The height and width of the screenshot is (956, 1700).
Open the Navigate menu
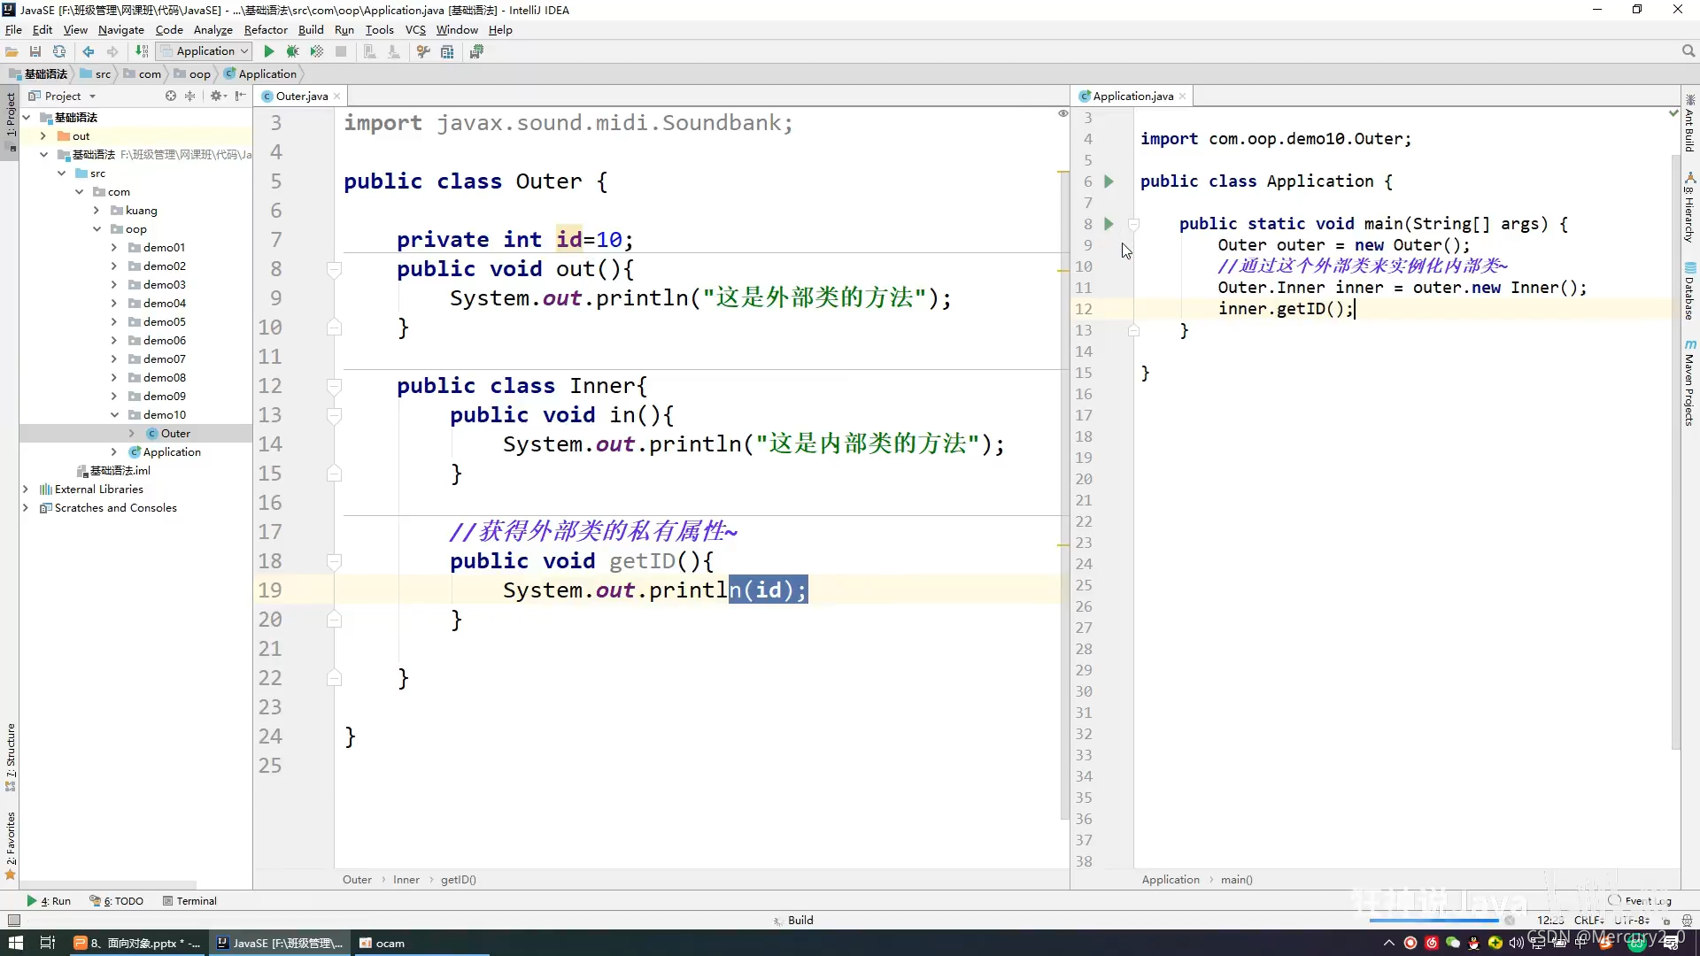pyautogui.click(x=120, y=29)
